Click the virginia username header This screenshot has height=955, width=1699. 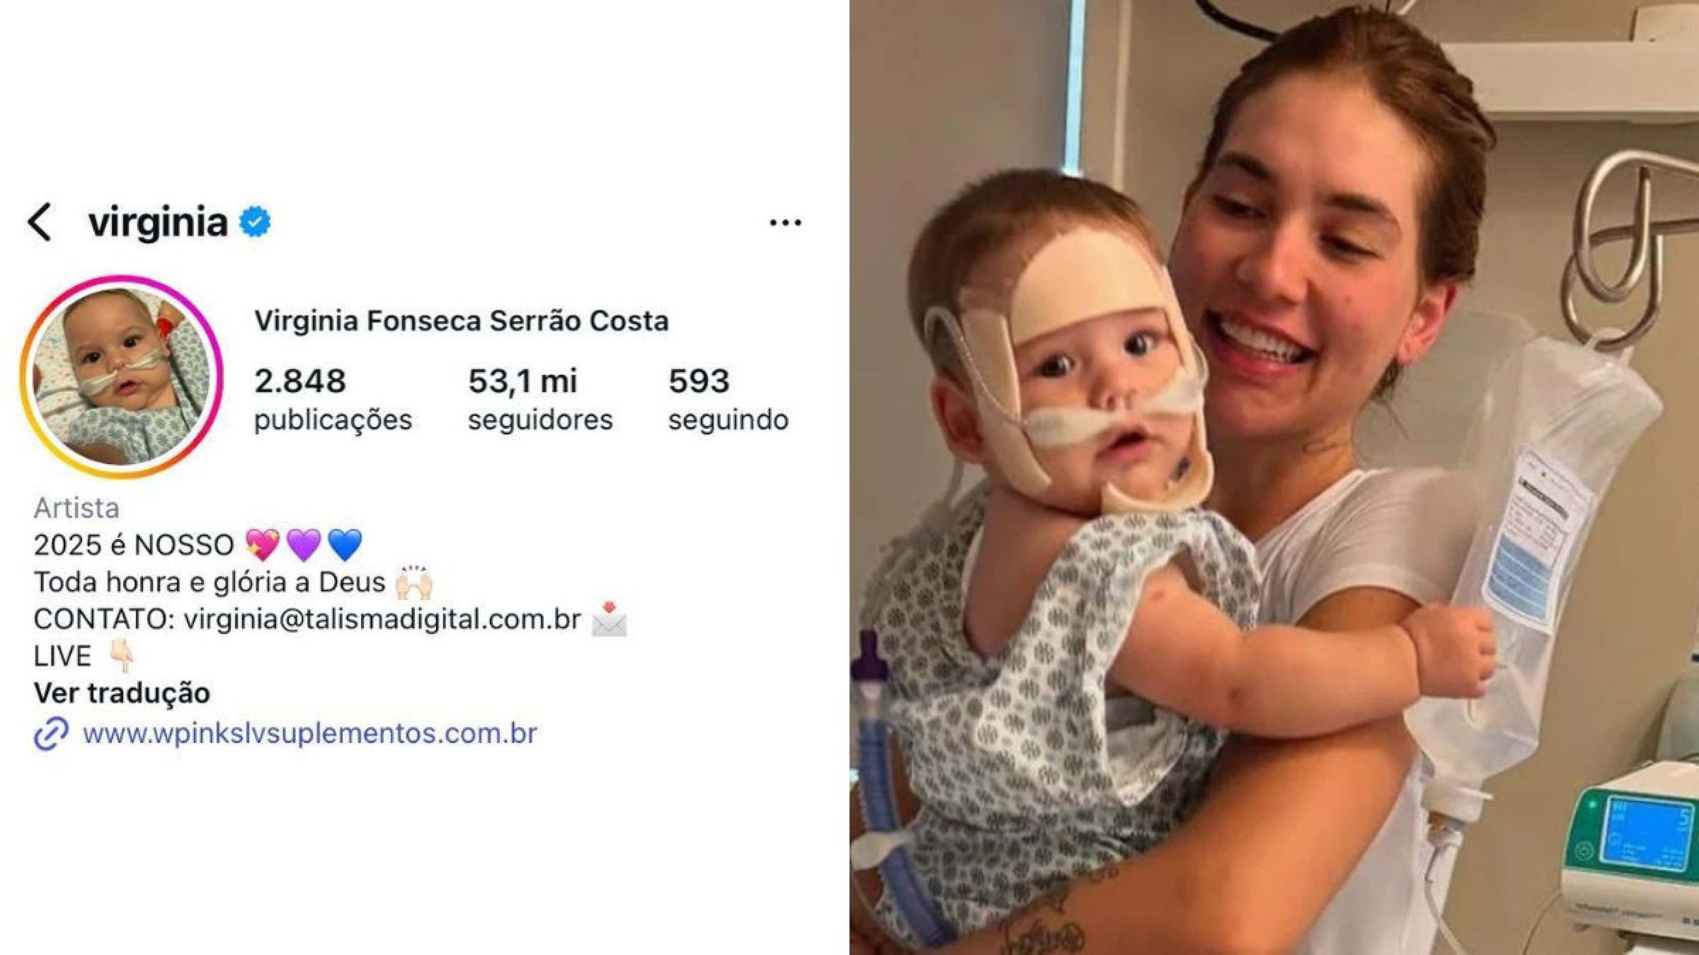tap(158, 222)
